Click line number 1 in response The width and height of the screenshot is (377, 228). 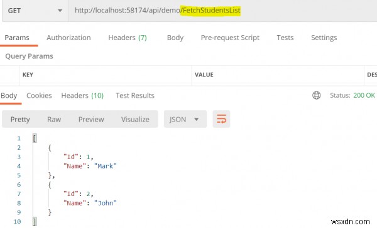19,138
